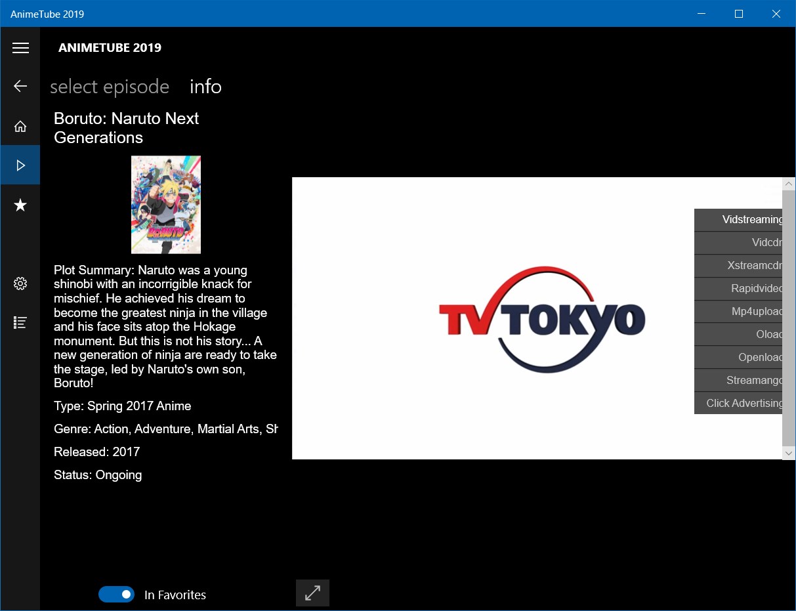The image size is (796, 611).
Task: Maximize the AnimeTube 2019 window
Action: pyautogui.click(x=739, y=14)
